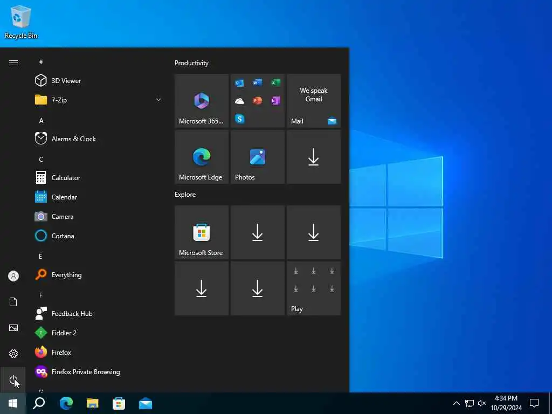The width and height of the screenshot is (552, 414).
Task: Open Outlook in Office tile folder
Action: coord(239,82)
